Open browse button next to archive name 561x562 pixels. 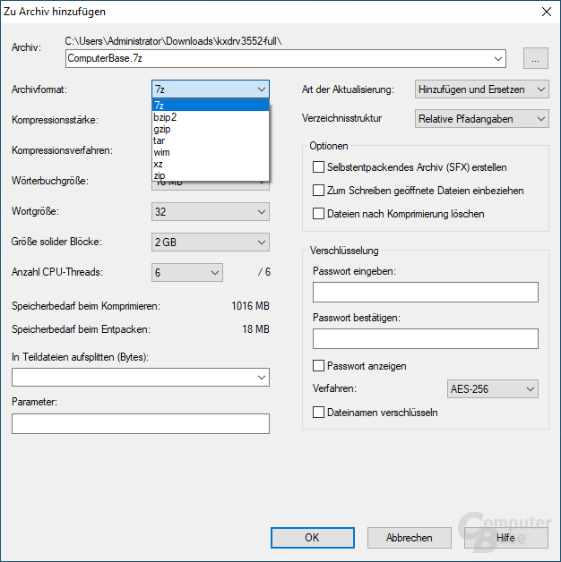click(535, 58)
